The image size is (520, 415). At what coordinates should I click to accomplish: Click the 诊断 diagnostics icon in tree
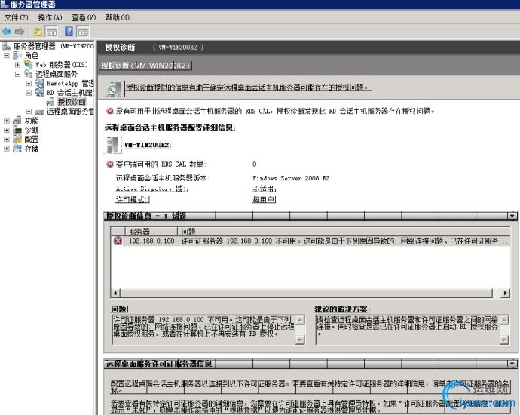[x=17, y=130]
